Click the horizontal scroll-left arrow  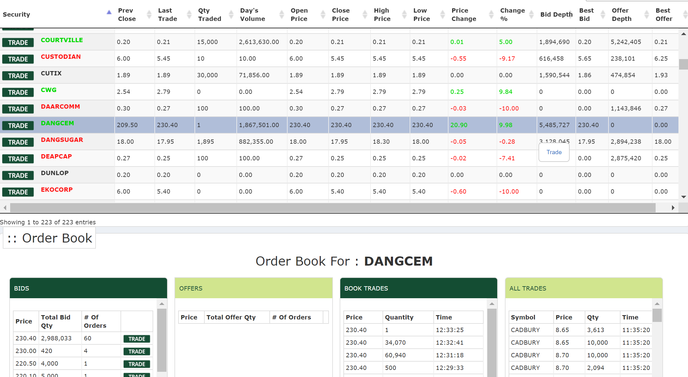pos(5,208)
